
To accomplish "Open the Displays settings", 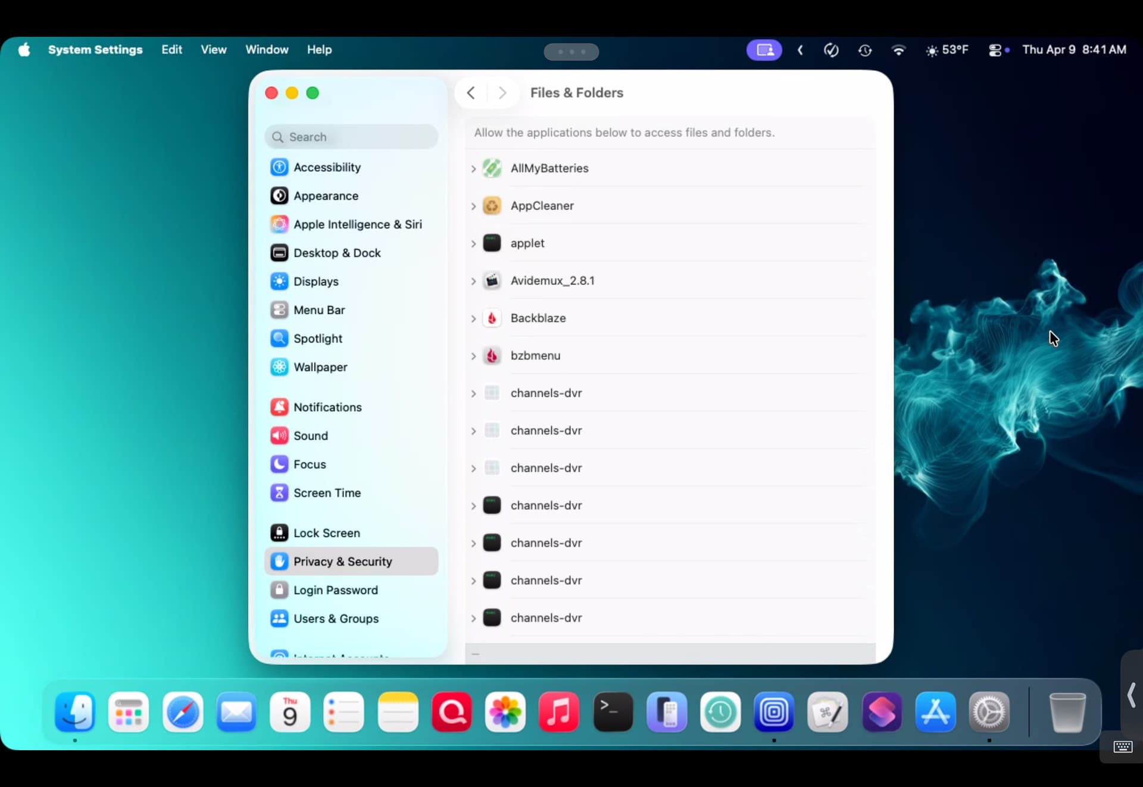I will click(316, 281).
